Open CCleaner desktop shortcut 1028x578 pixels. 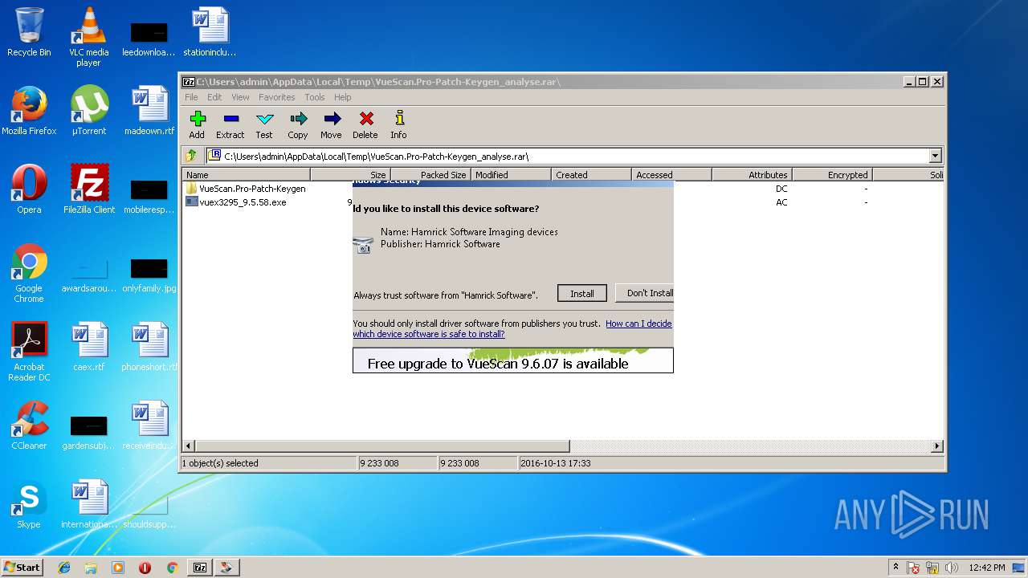pyautogui.click(x=29, y=425)
